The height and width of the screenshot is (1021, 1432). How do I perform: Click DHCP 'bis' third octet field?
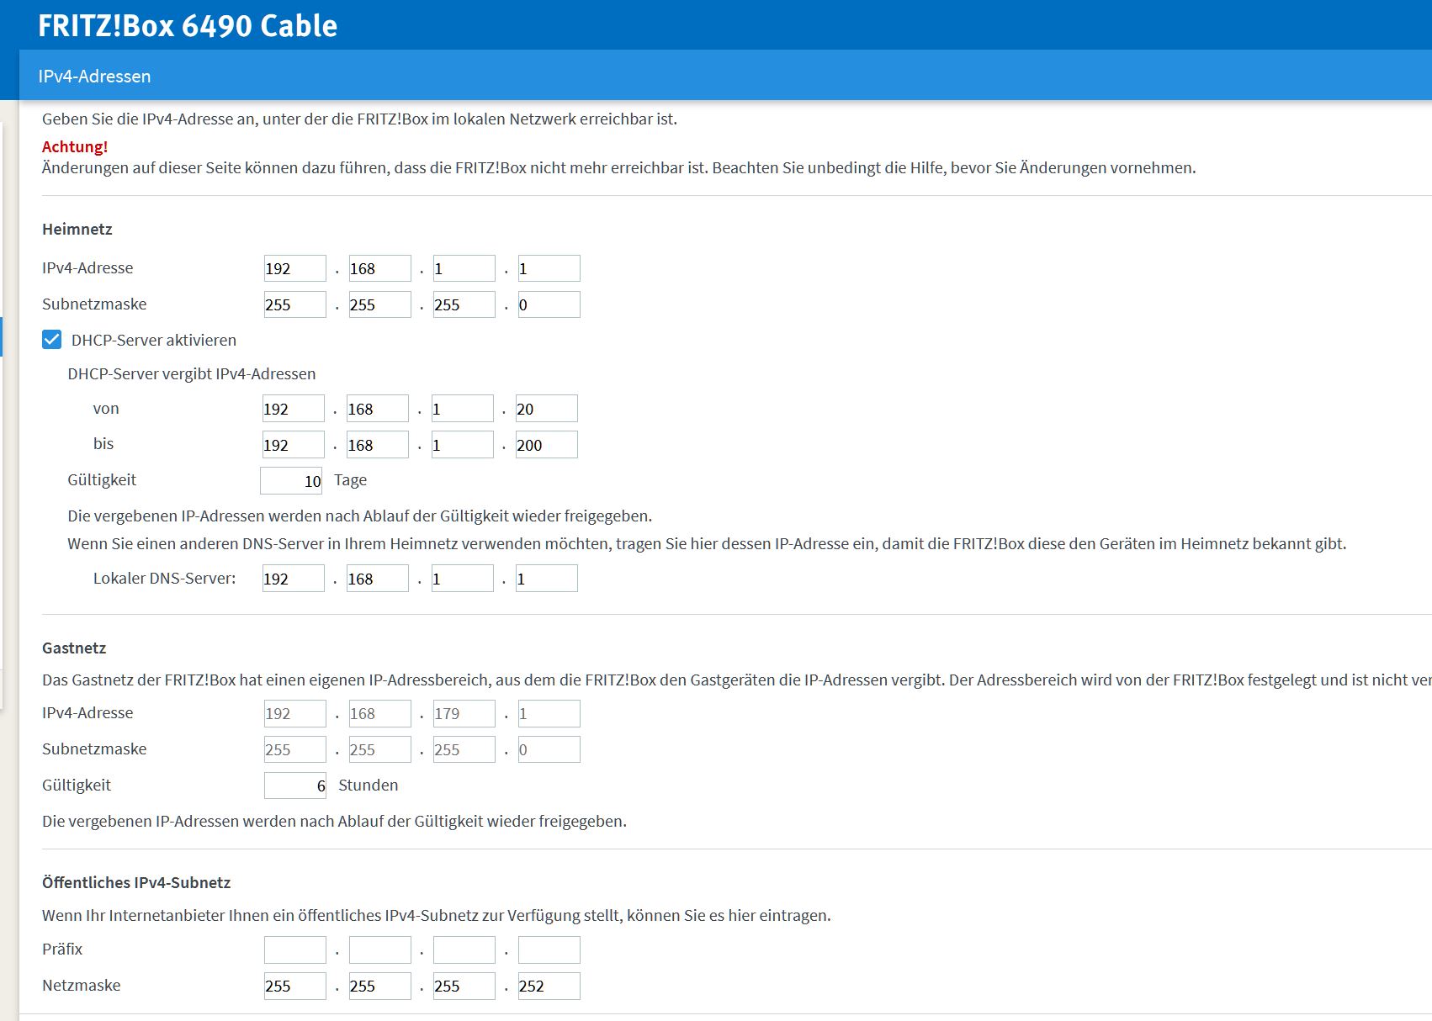[462, 445]
